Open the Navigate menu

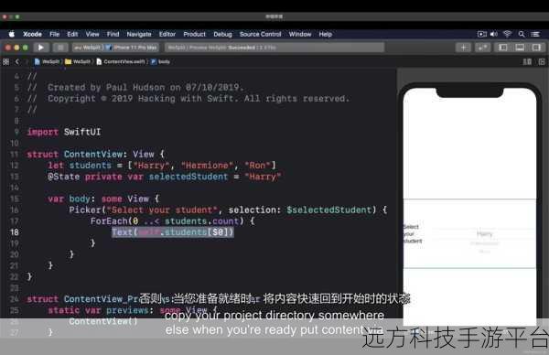[139, 34]
